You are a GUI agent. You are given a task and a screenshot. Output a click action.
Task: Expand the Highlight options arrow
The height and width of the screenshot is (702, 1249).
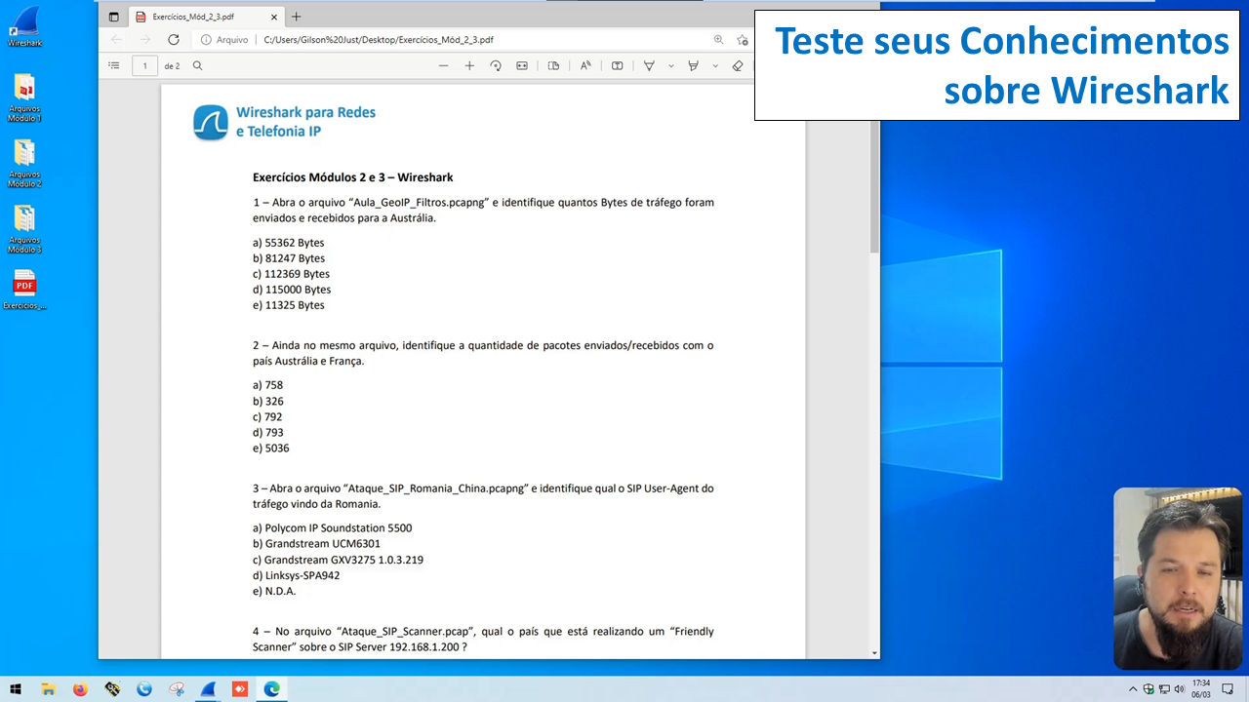715,65
